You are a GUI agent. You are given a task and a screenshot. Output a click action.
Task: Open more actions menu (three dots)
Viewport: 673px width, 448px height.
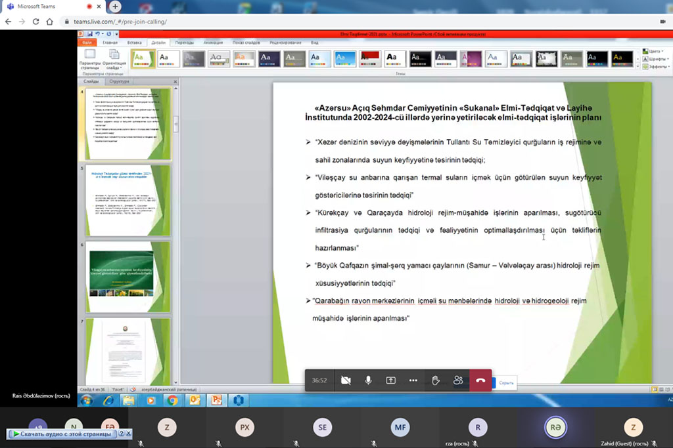[x=413, y=380]
